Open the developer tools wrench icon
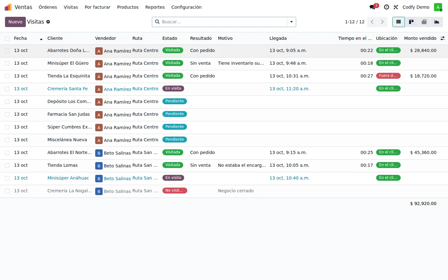This screenshot has width=448, height=280. pos(396,7)
